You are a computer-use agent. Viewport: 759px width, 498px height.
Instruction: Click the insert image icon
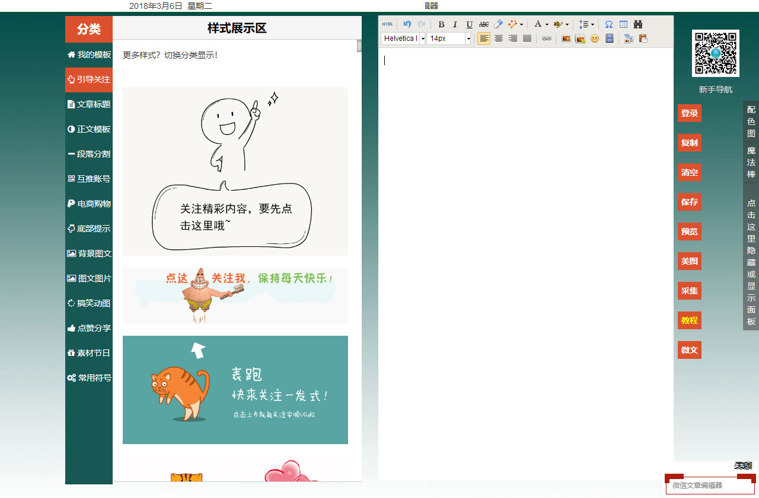[566, 38]
